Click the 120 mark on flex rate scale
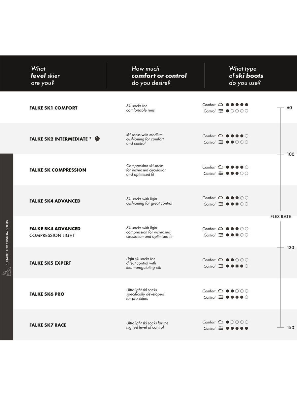Screen dimensions: 297x396 click(290, 247)
